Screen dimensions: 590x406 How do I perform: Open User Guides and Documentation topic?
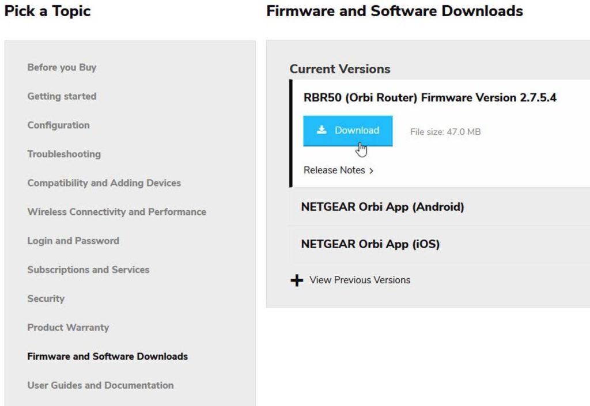point(100,385)
